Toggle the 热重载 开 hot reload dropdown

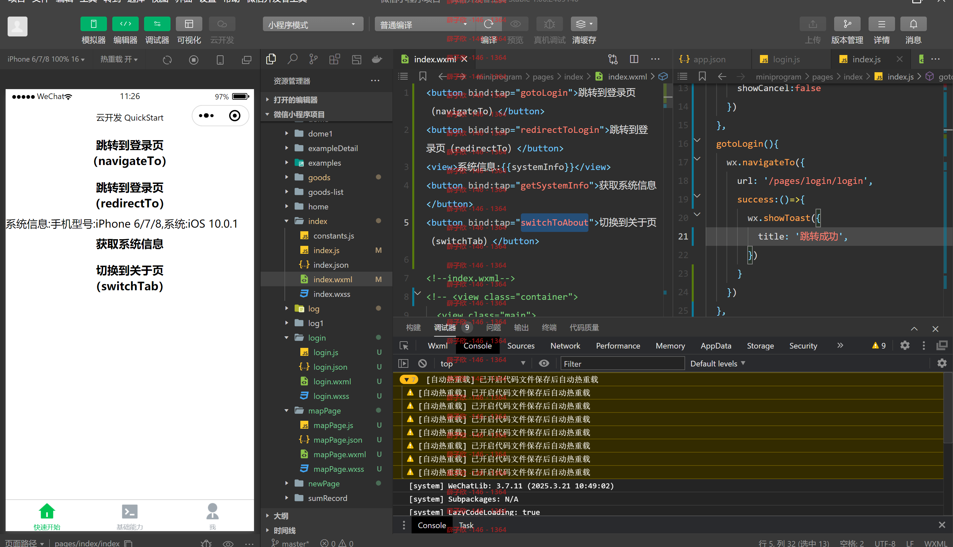119,59
